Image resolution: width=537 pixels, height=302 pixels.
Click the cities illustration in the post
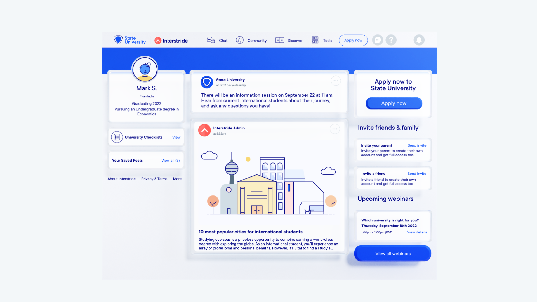pos(269,183)
